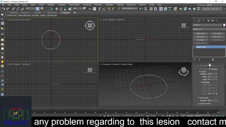Toggle Percent Snap icon

(x=109, y=9)
